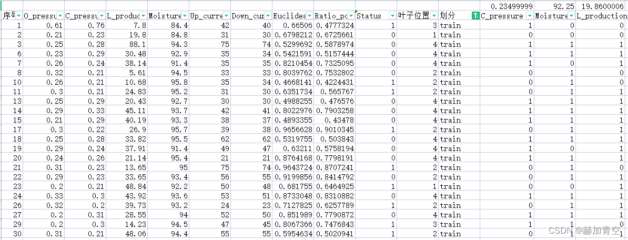Select the Moisture cell 95.8
The width and height of the screenshot is (628, 240).
(x=168, y=82)
